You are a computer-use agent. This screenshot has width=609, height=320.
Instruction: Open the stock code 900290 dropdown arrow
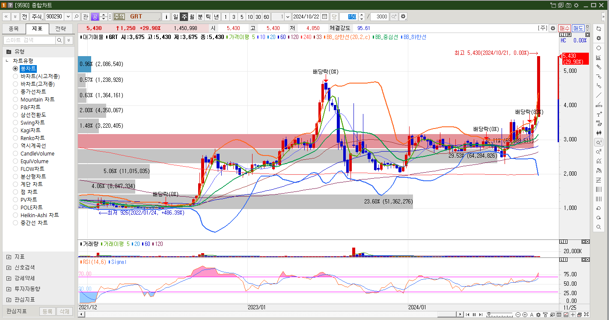(x=68, y=17)
